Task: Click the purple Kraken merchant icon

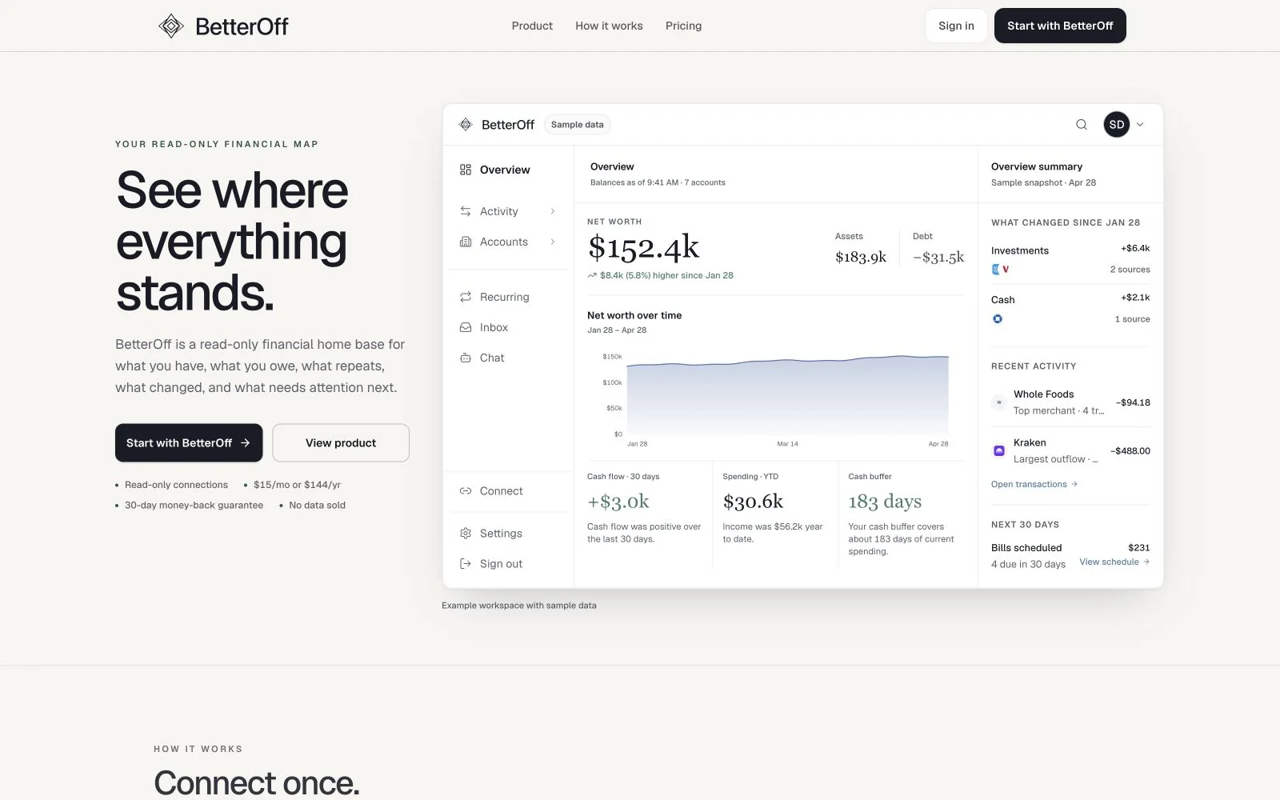Action: (998, 450)
